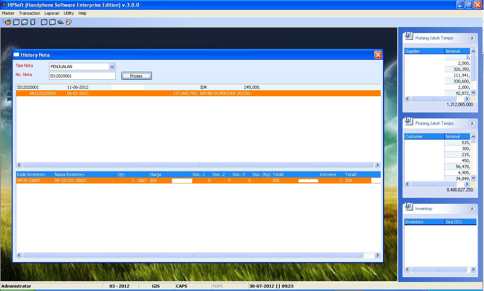Click the 03 - 2012 period in status bar
Screen dimensions: 484x291
coord(119,286)
